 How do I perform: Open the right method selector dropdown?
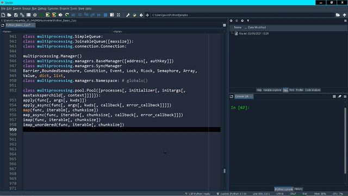click(x=167, y=32)
